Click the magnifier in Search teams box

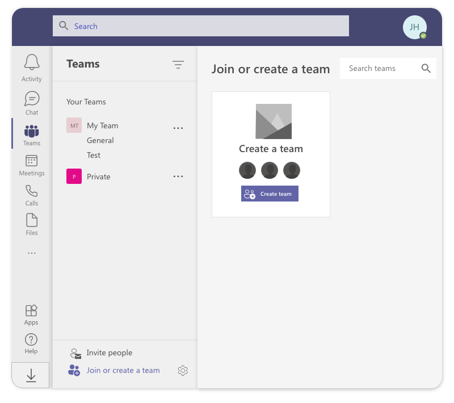(x=426, y=68)
